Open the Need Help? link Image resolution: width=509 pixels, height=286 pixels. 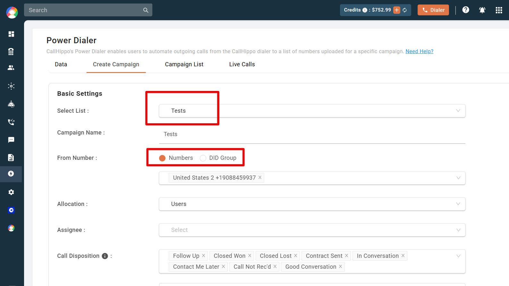419,51
